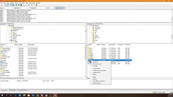Image resolution: width=173 pixels, height=97 pixels.
Task: Toggle the directory comparison magnifier icon
Action: (32, 5)
